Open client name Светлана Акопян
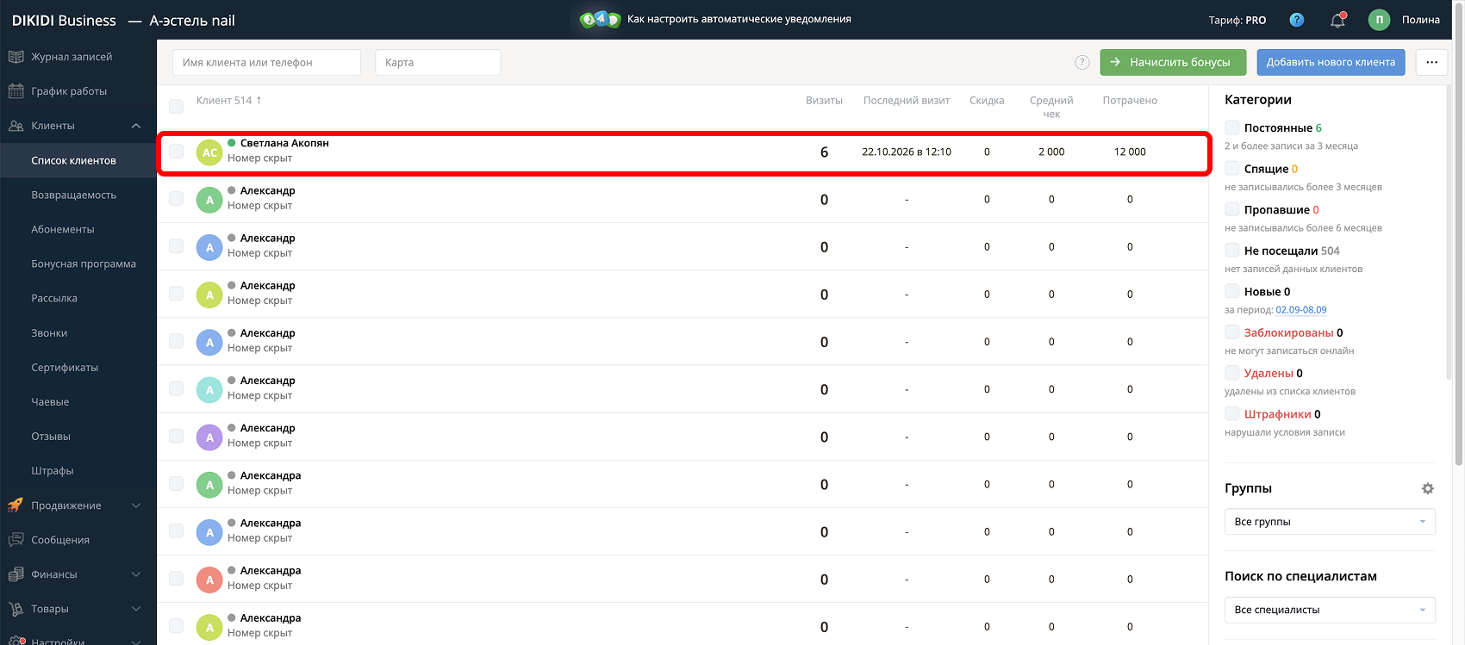This screenshot has height=645, width=1465. 284,143
